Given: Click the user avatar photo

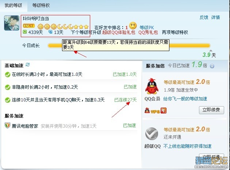Looking at the screenshot, I should (12, 23).
